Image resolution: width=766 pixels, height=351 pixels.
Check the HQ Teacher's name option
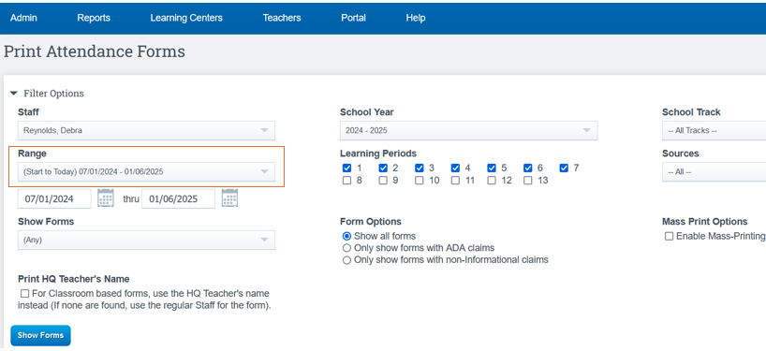[24, 294]
